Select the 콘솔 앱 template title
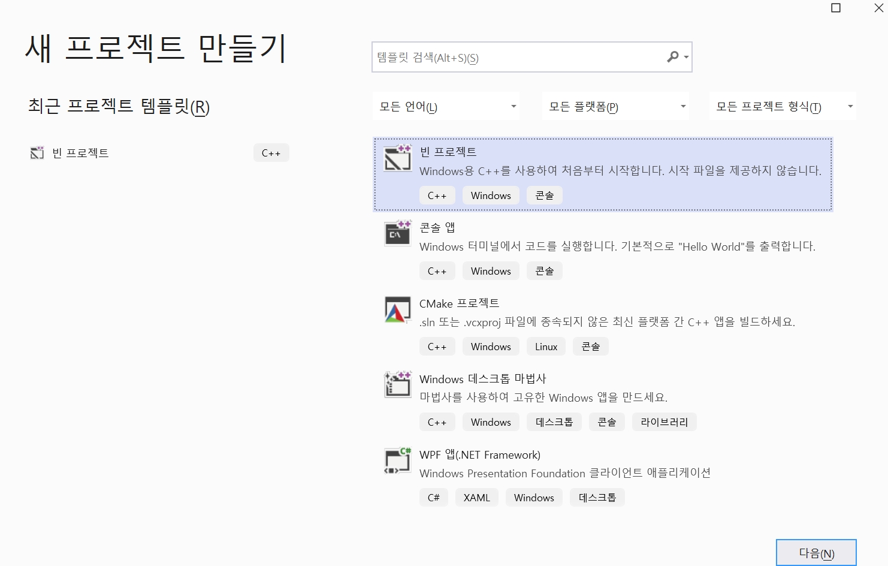The image size is (888, 566). click(437, 228)
